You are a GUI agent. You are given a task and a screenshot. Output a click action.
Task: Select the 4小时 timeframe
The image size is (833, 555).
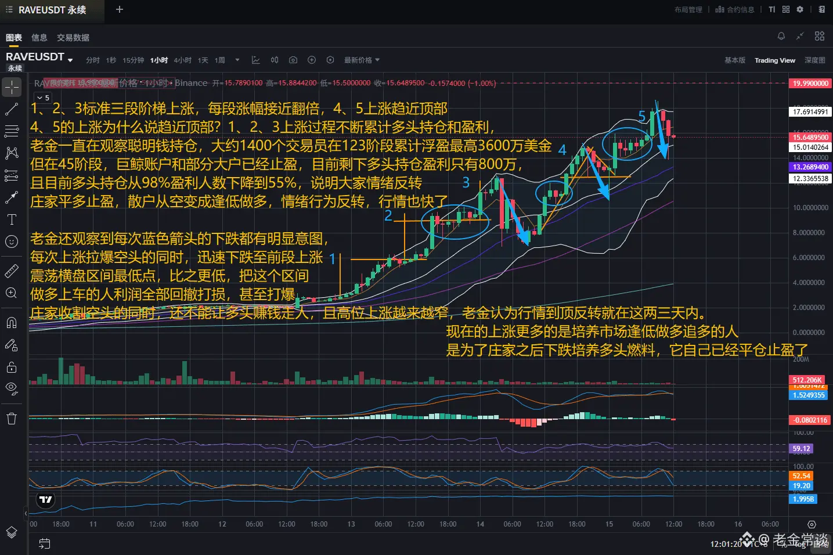(x=183, y=60)
